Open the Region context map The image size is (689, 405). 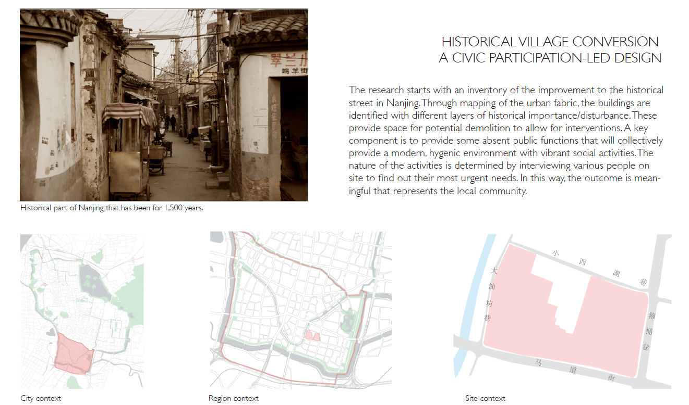point(300,310)
